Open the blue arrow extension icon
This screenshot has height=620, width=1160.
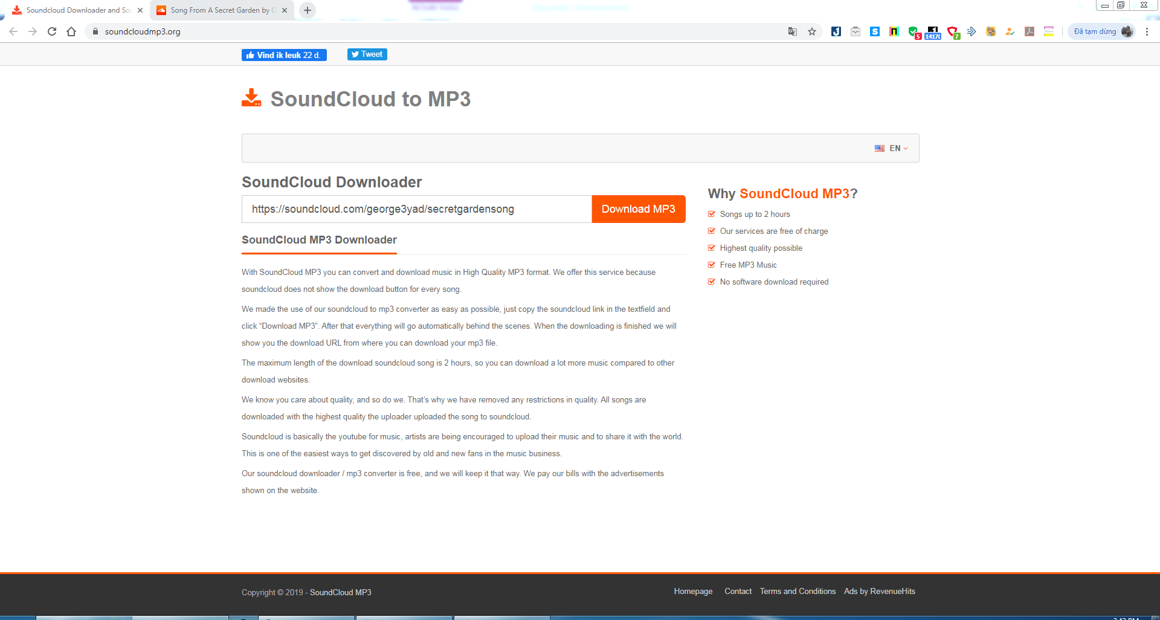971,31
